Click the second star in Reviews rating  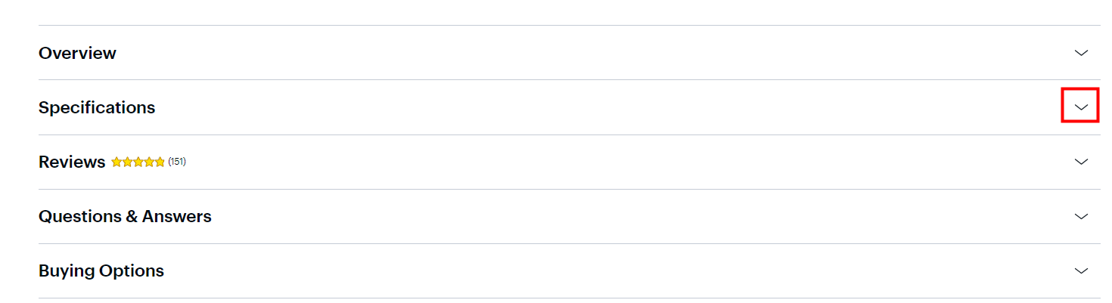tap(127, 162)
